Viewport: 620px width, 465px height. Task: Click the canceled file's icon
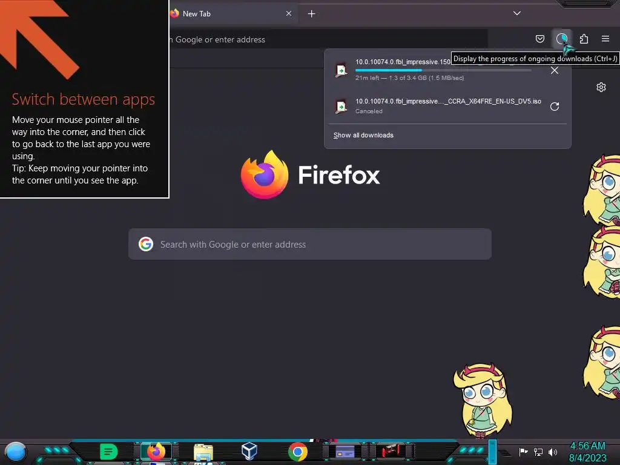[341, 107]
